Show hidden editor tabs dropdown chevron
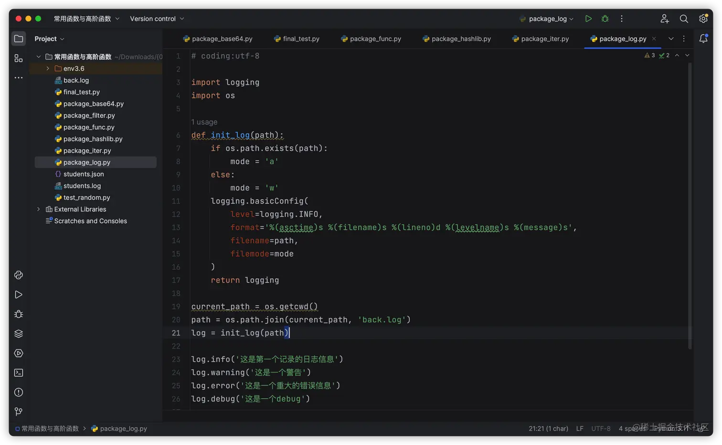 click(671, 39)
